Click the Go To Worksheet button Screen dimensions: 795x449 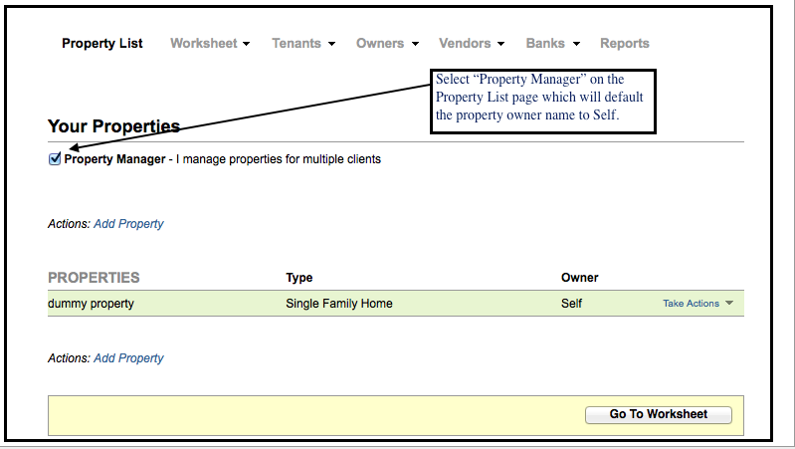(659, 414)
